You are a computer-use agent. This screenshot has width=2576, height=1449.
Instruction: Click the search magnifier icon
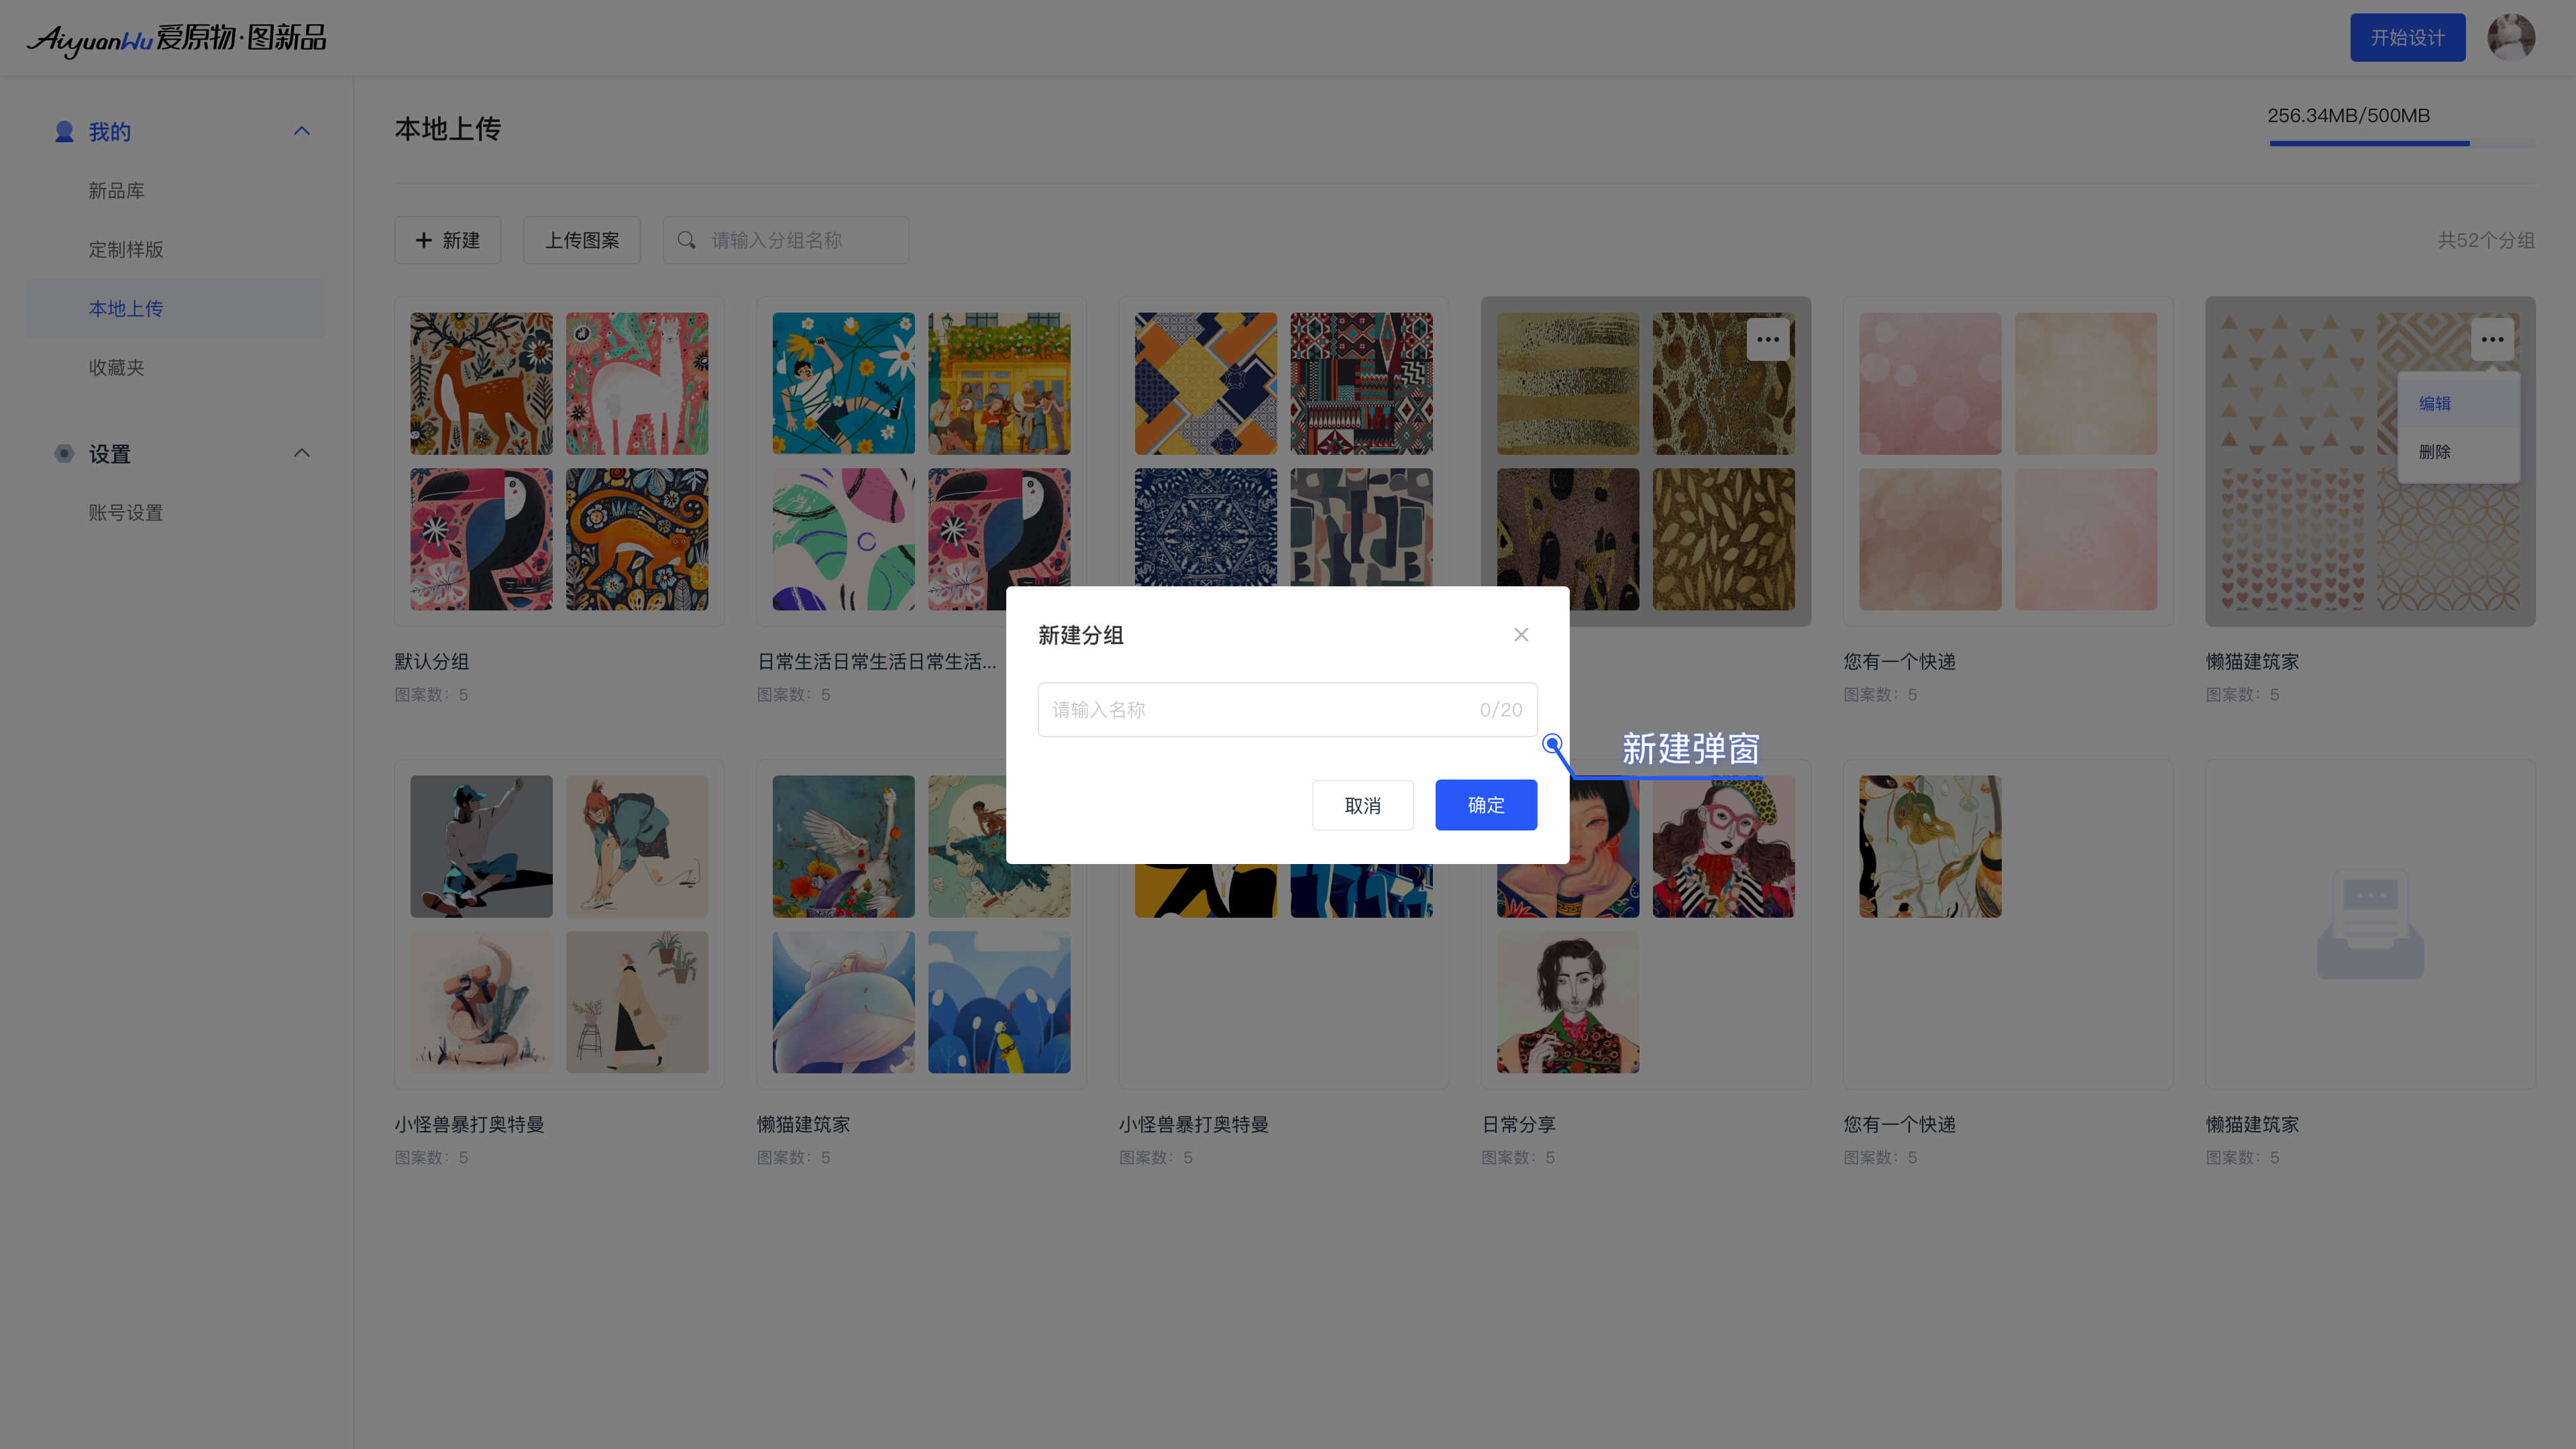click(686, 240)
